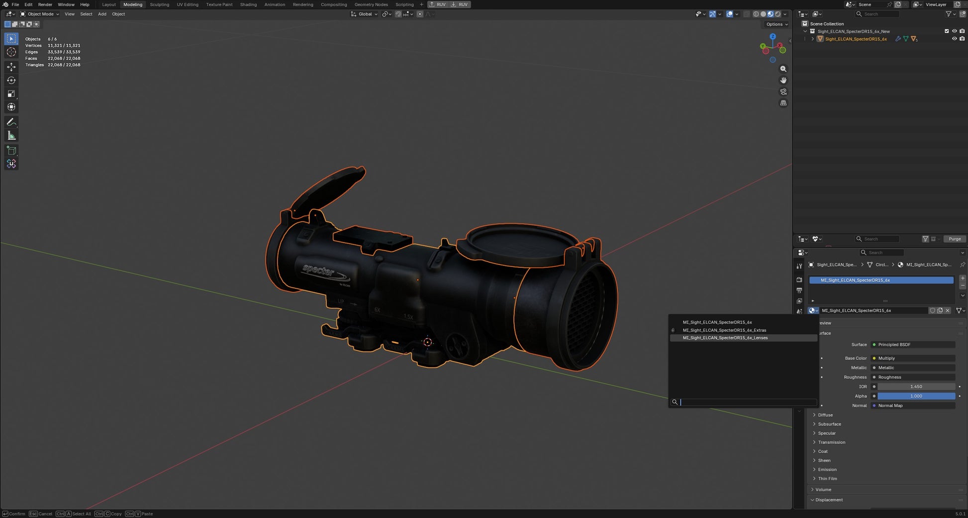Select the Annotate tool
The width and height of the screenshot is (968, 518).
[x=11, y=122]
